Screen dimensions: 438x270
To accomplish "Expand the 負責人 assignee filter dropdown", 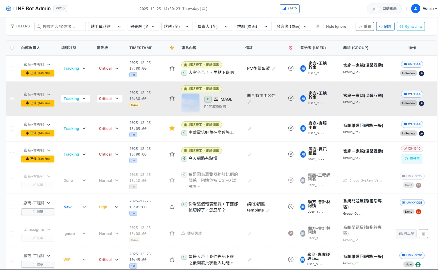I will [213, 26].
